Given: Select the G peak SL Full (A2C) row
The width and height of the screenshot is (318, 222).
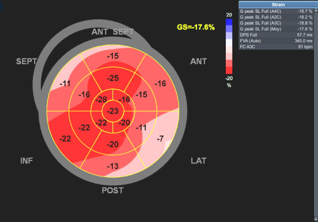Looking at the screenshot, I should click(277, 18).
